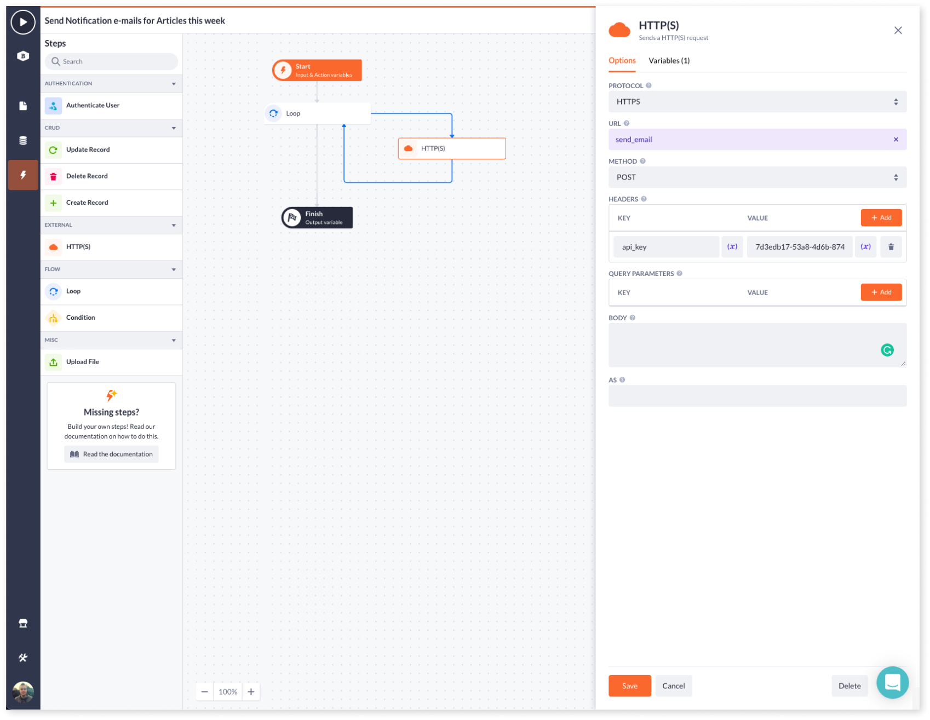Open the database panel from the left sidebar
930x720 pixels.
(22, 140)
